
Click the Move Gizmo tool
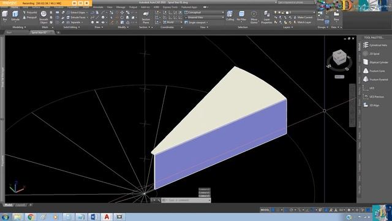coord(254,17)
